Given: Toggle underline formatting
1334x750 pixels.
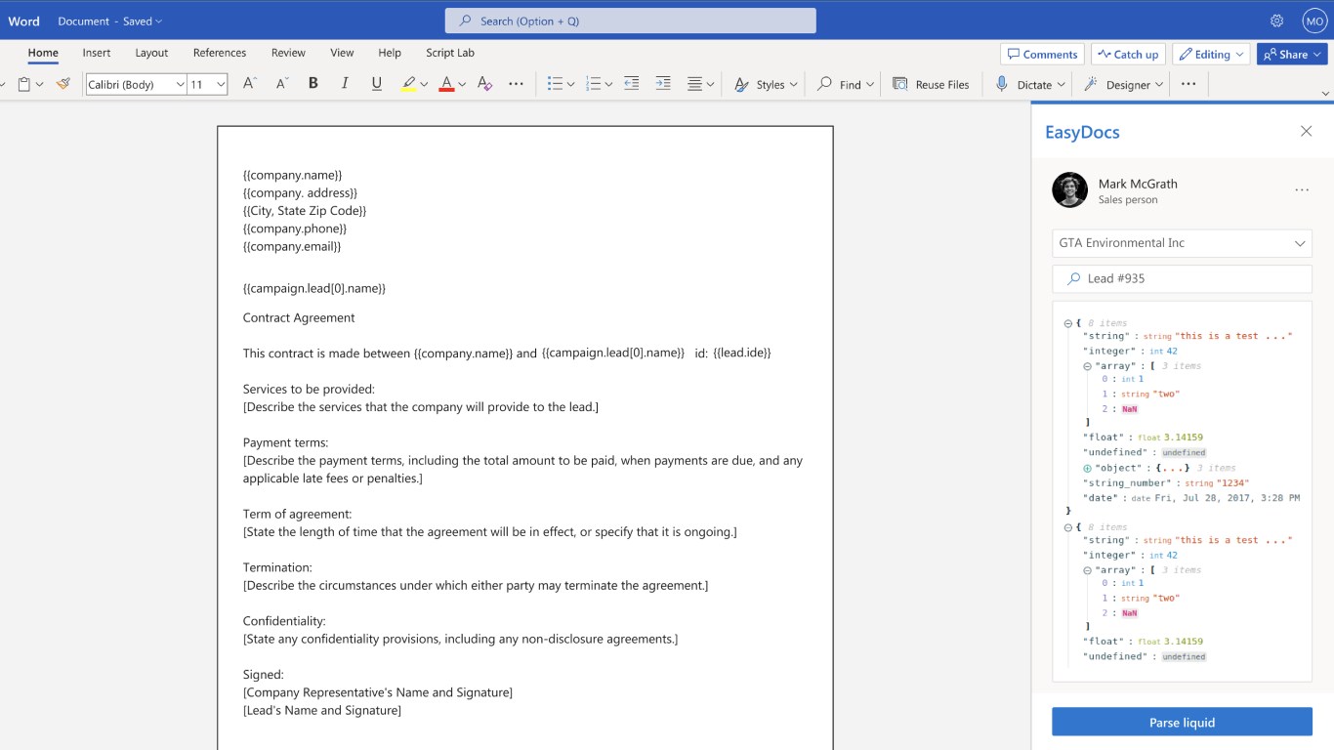Looking at the screenshot, I should [x=377, y=84].
